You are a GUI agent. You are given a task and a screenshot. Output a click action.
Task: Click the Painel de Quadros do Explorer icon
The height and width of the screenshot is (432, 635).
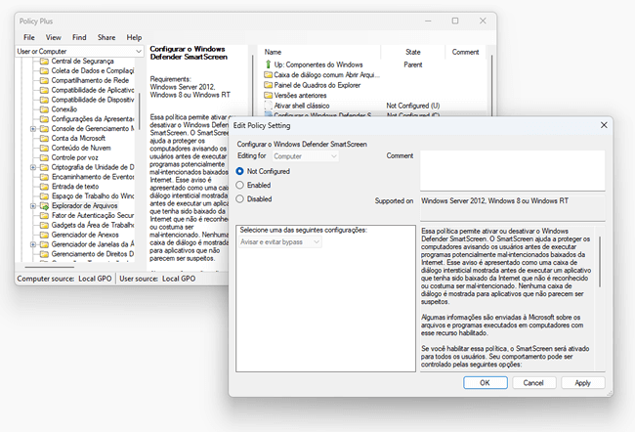(268, 85)
